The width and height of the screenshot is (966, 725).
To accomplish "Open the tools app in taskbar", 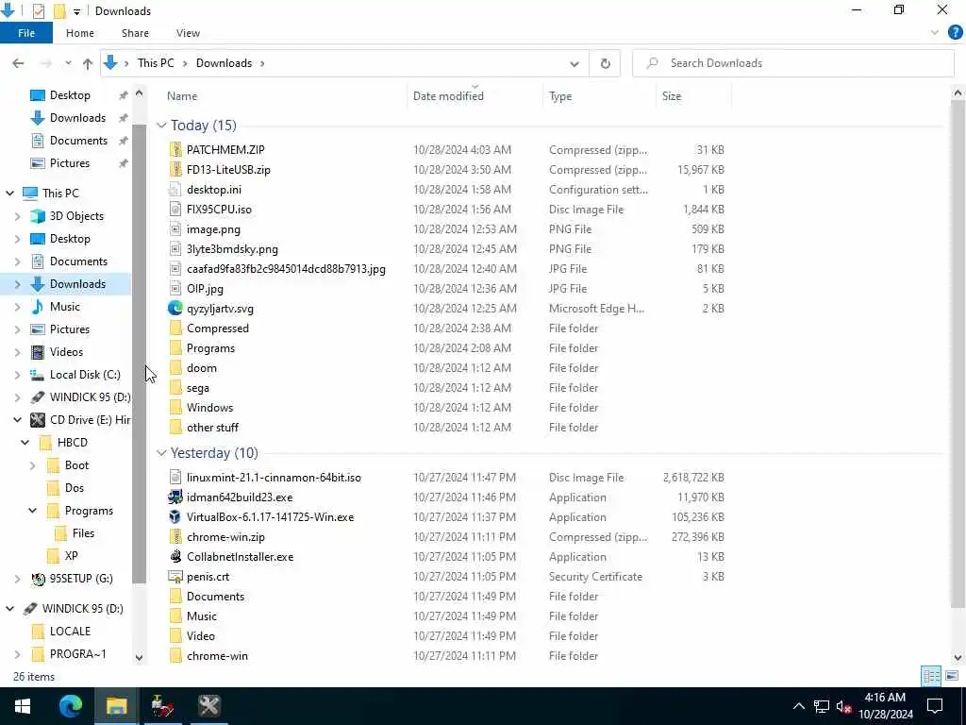I will click(208, 706).
